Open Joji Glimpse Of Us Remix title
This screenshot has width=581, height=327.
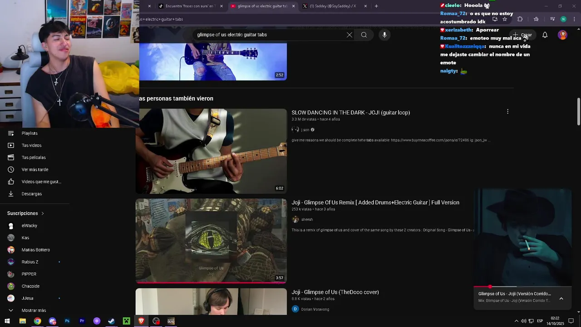(375, 203)
